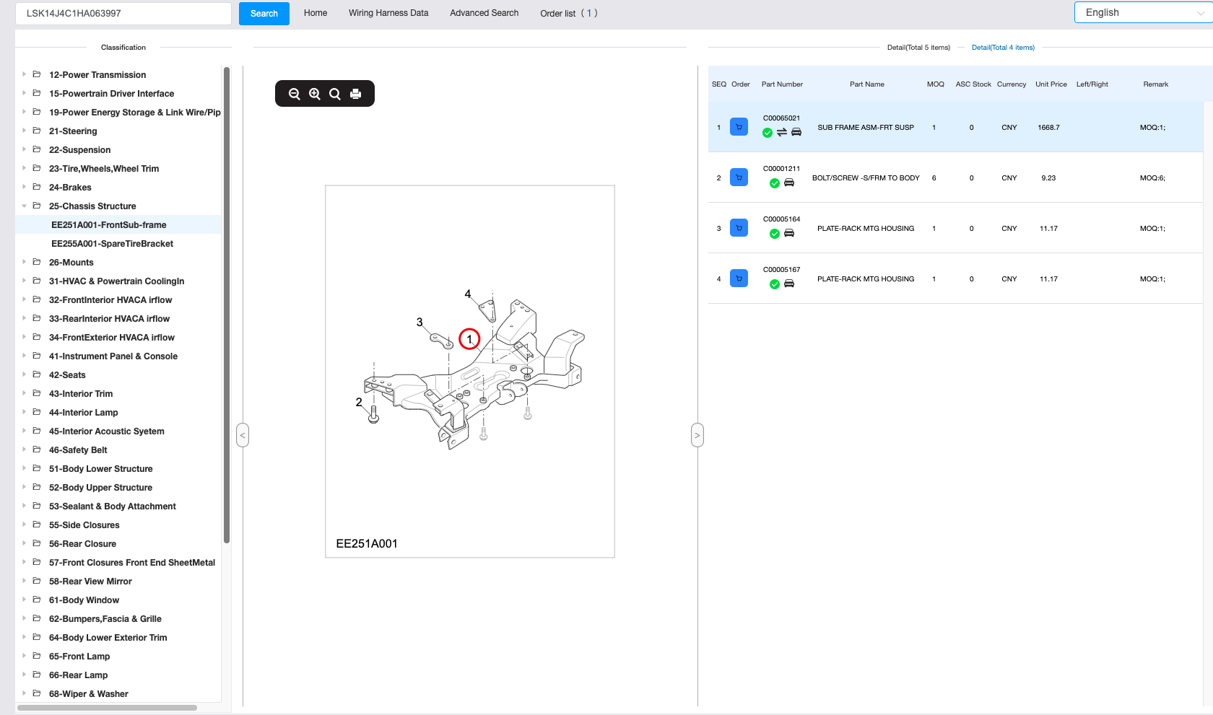Zoom in the parts diagram
The image size is (1213, 715).
tap(315, 94)
